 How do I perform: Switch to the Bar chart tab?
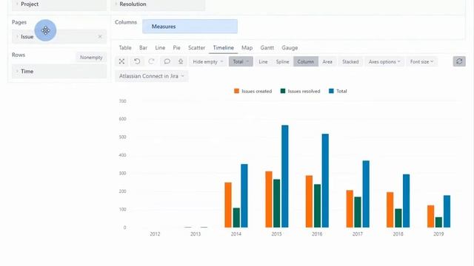point(143,47)
